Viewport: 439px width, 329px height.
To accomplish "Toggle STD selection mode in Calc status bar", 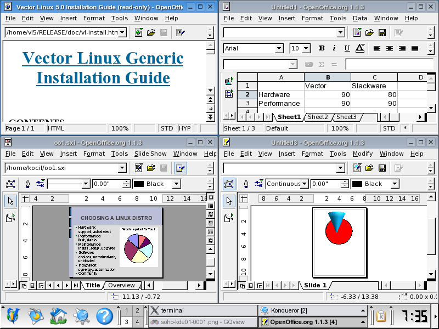I will coord(389,128).
